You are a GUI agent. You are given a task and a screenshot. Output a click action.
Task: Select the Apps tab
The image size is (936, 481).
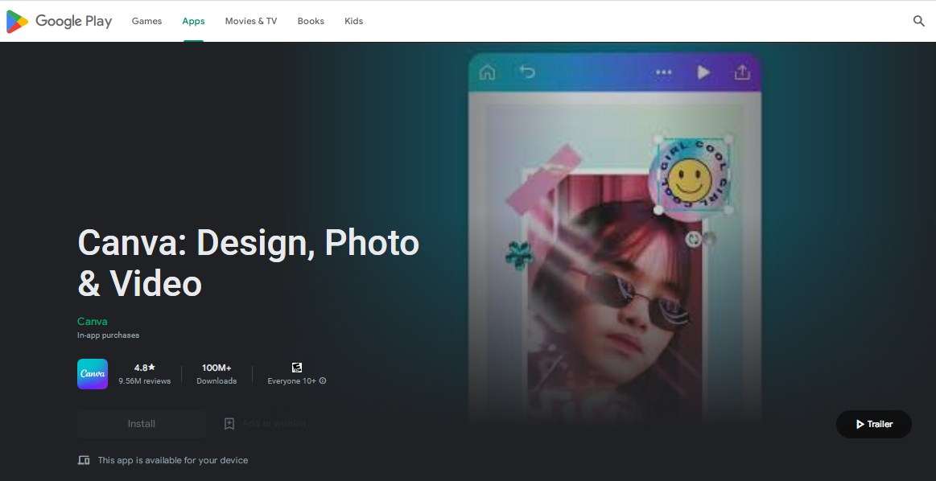tap(193, 21)
